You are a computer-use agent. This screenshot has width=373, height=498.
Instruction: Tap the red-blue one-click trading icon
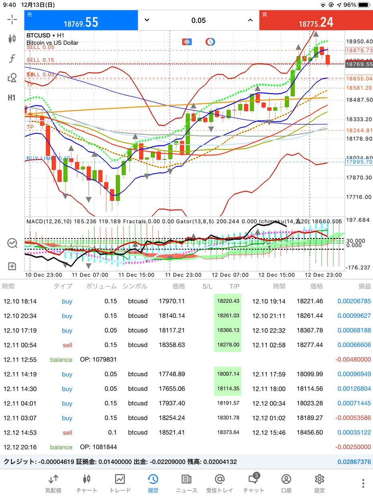coord(187,42)
